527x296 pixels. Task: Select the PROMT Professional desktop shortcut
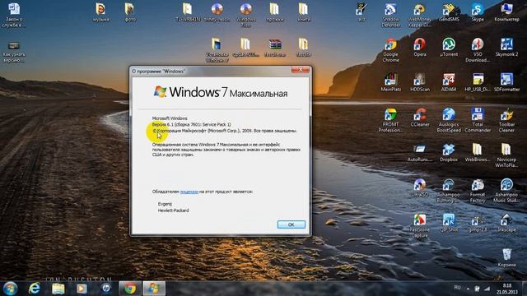[390, 121]
